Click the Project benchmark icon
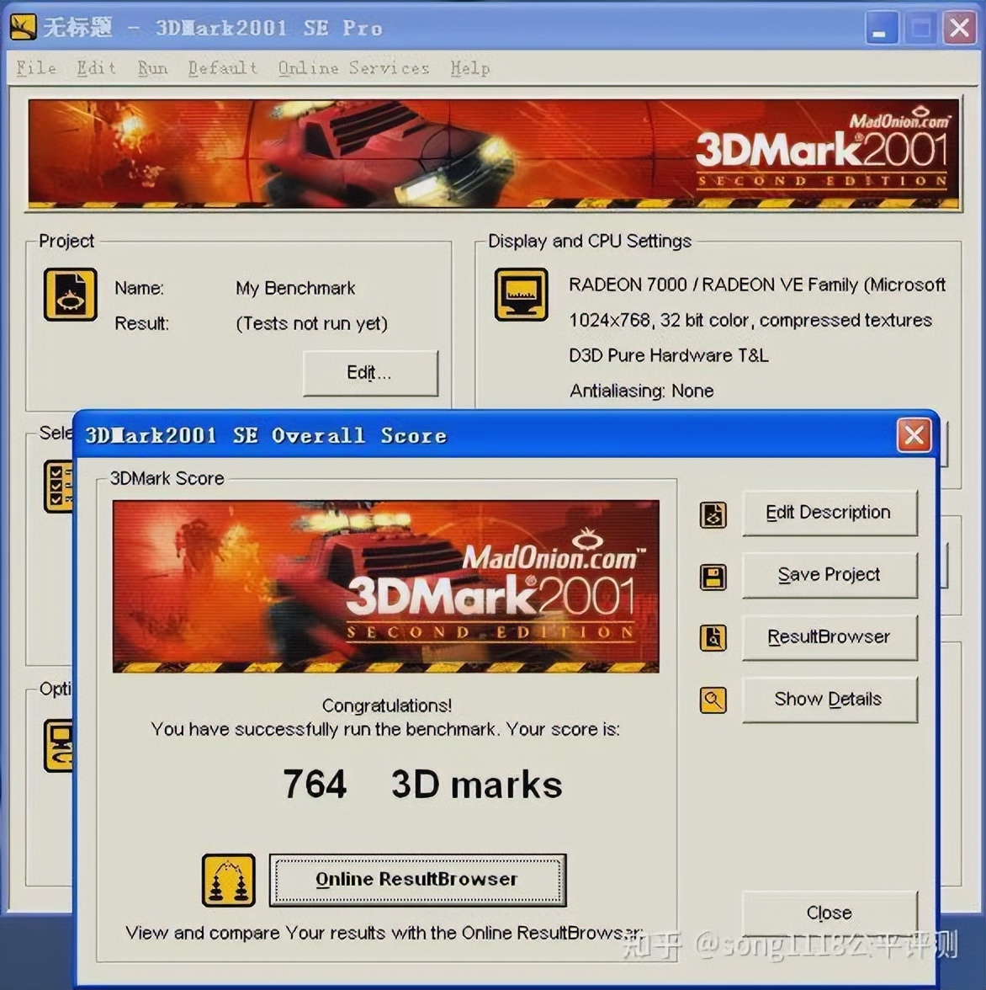The image size is (986, 990). click(x=71, y=295)
